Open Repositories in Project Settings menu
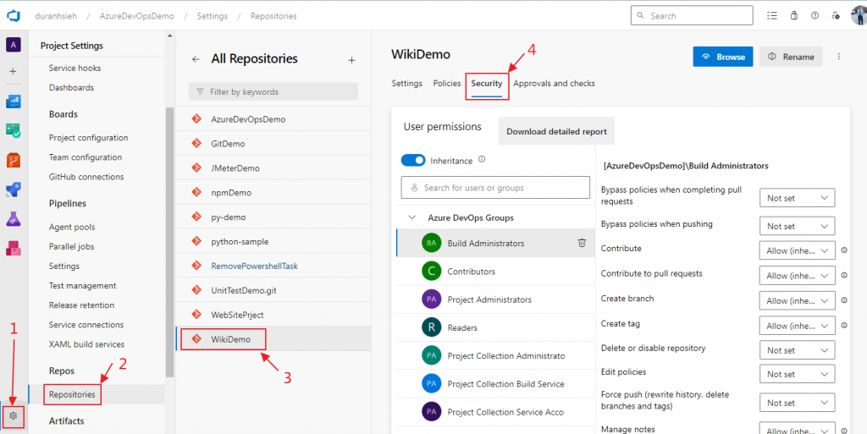The height and width of the screenshot is (434, 867). (x=72, y=394)
